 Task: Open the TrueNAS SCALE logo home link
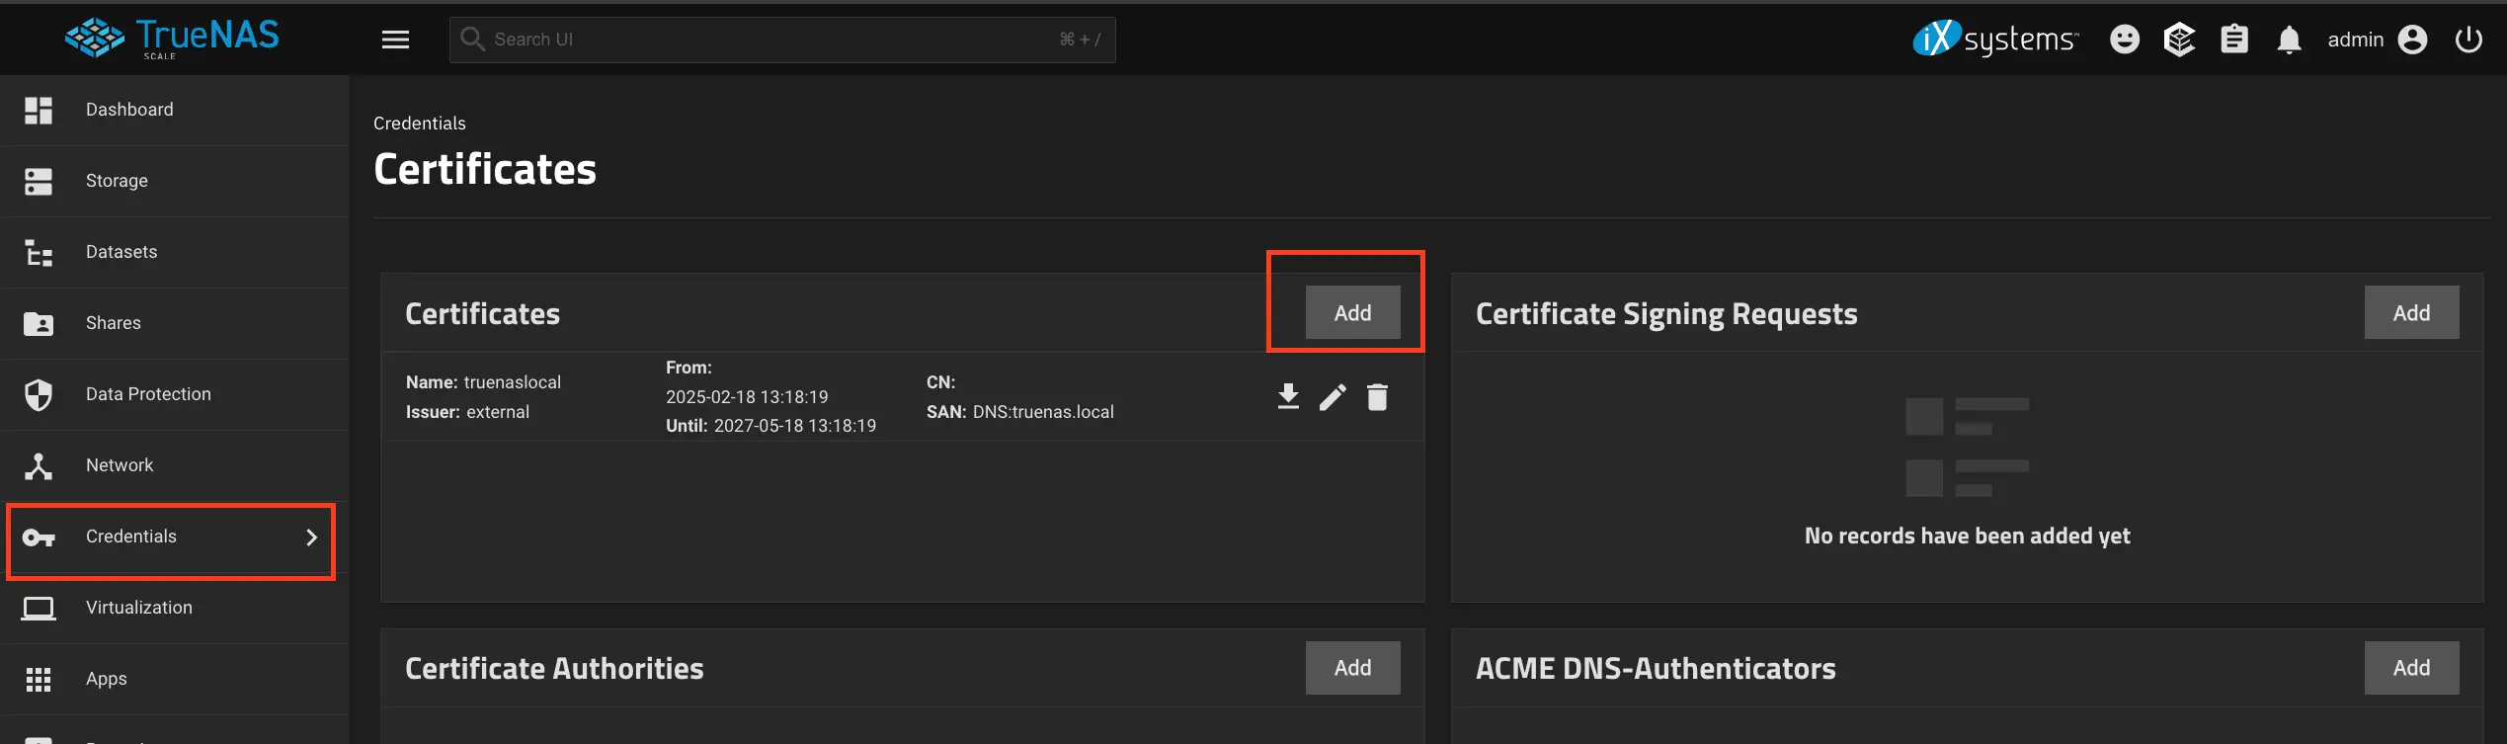[172, 39]
